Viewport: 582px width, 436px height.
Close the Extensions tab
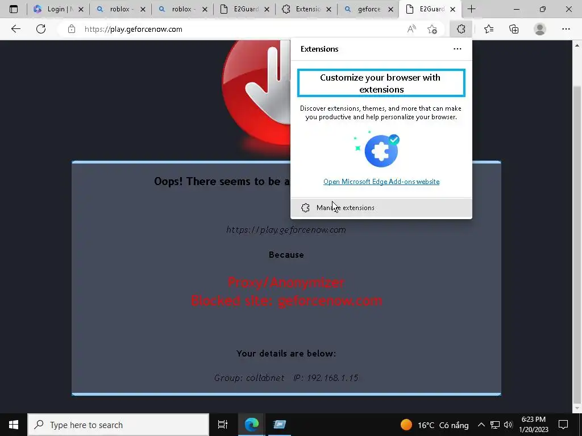329,10
